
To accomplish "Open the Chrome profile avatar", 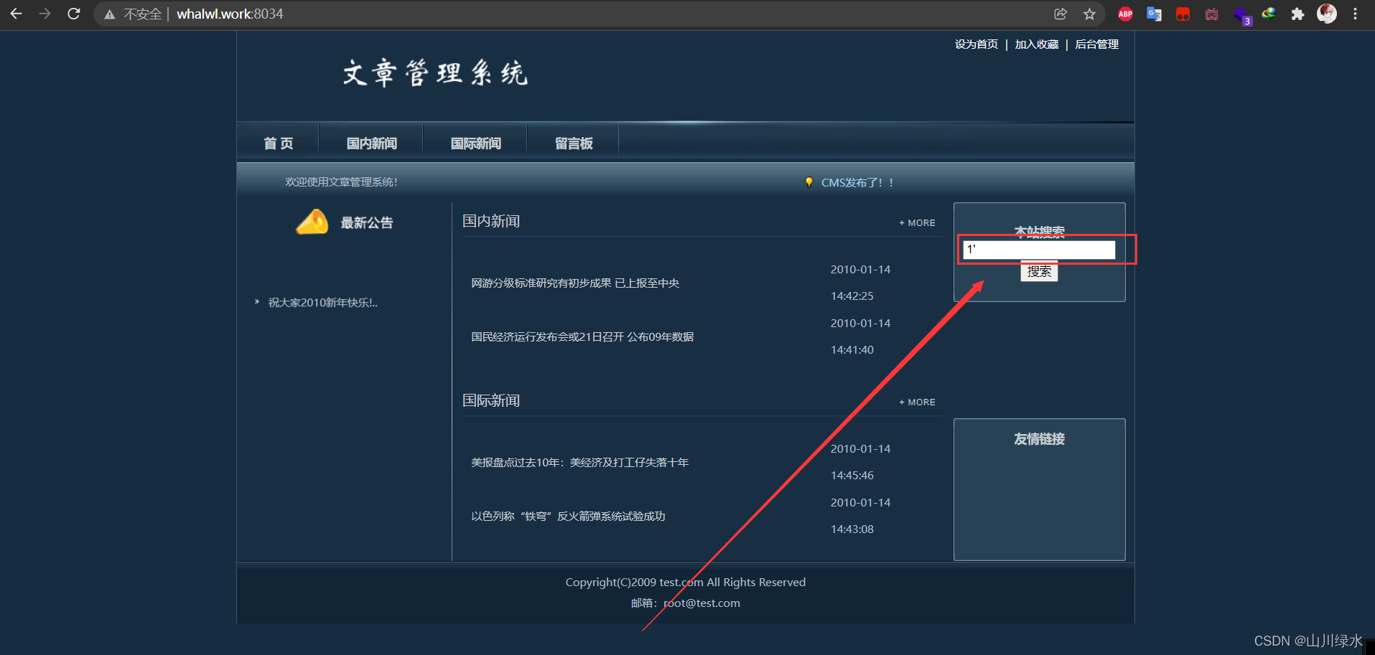I will [x=1327, y=14].
